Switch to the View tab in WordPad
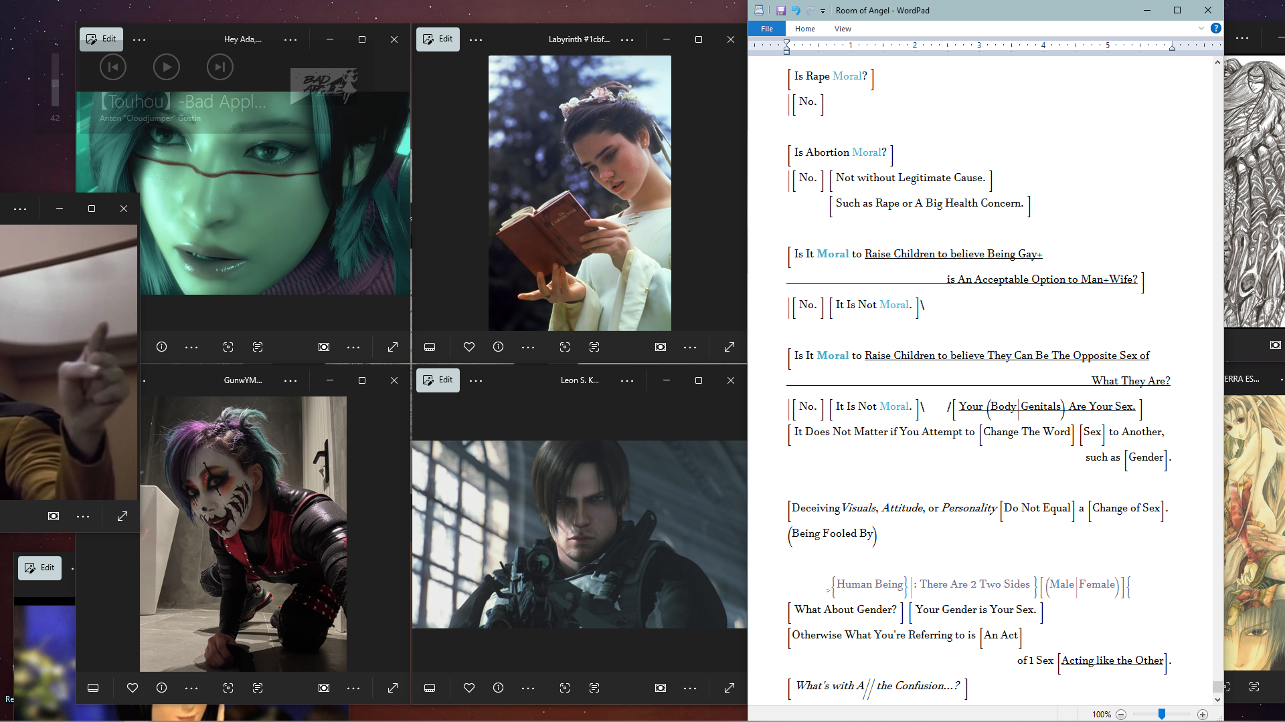This screenshot has height=722, width=1285. click(843, 29)
